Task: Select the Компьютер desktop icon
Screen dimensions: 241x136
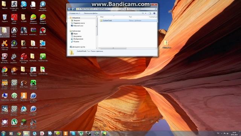Action: (5, 97)
